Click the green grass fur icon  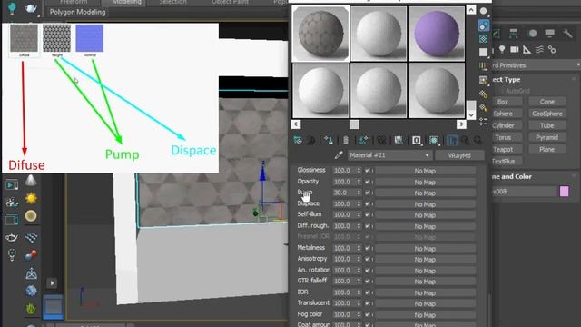tap(31, 308)
